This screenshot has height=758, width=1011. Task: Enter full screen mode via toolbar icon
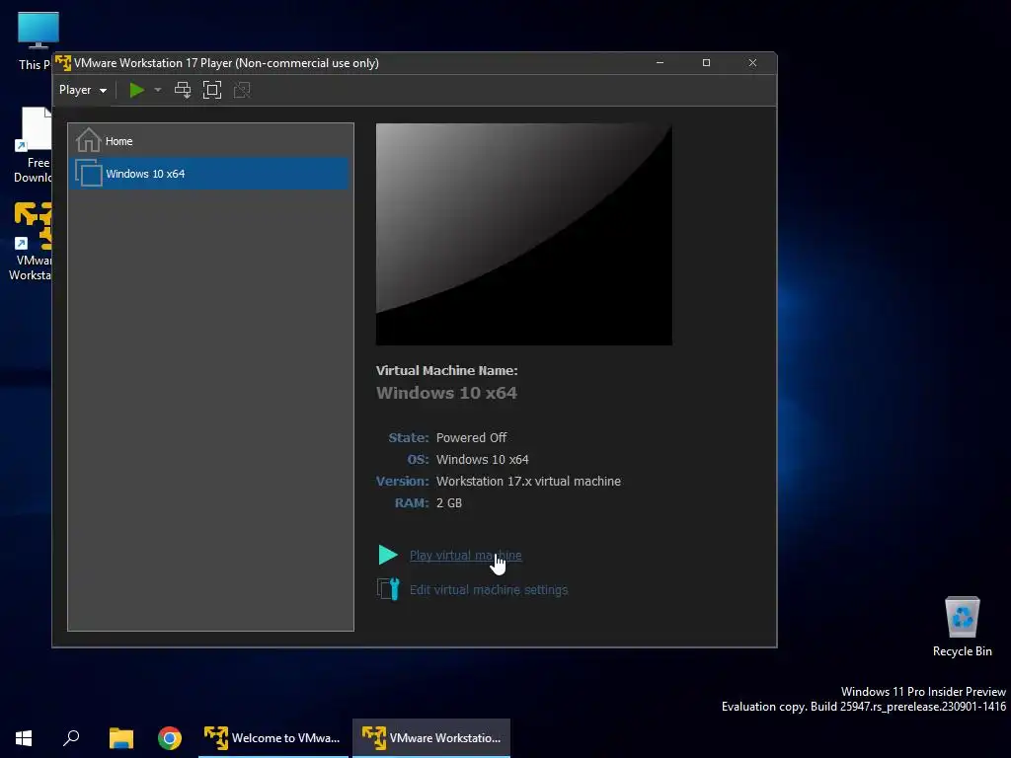coord(212,90)
